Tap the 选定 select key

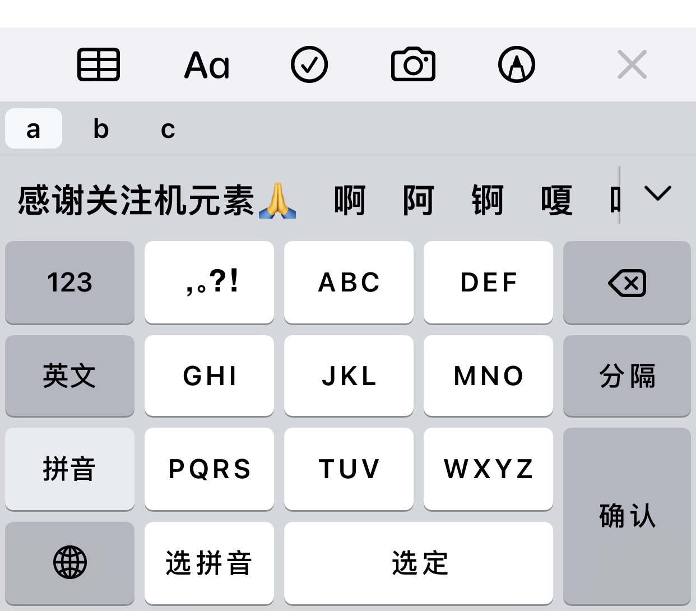click(419, 563)
